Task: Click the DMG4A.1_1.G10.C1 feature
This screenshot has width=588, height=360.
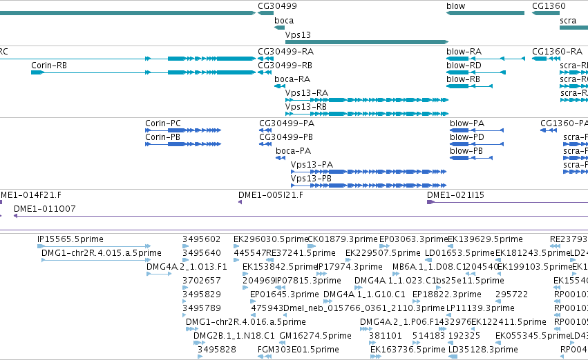Action: pyautogui.click(x=328, y=301)
